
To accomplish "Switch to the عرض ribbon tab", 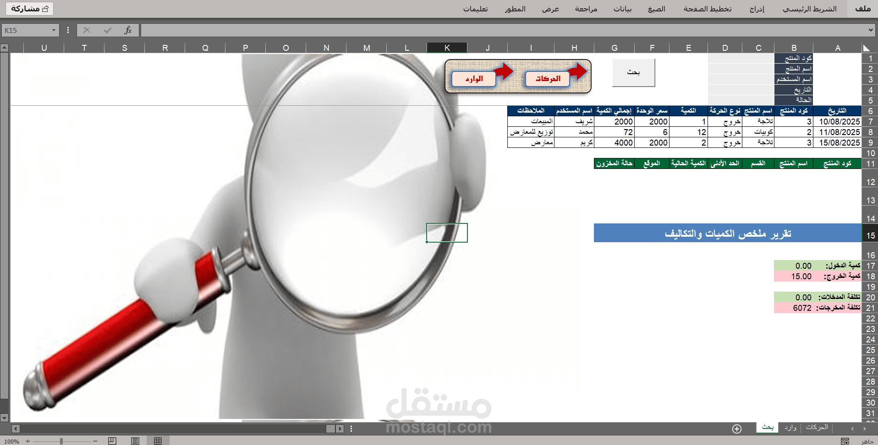I will 550,9.
